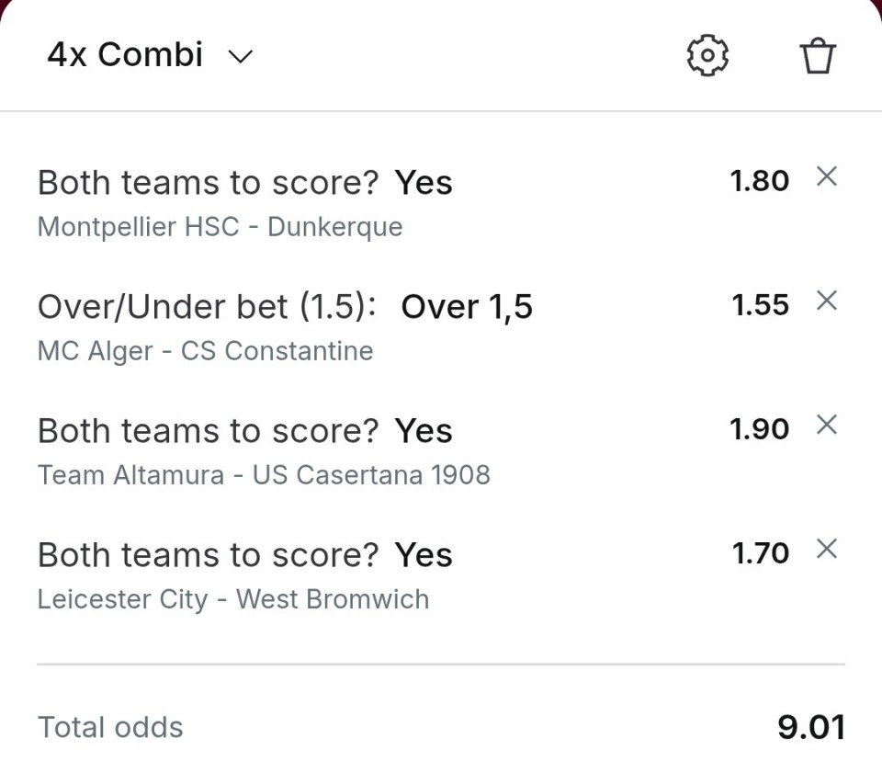882x784 pixels.
Task: Remove the Montpellier HSC - Dunkerque bet
Action: (827, 177)
